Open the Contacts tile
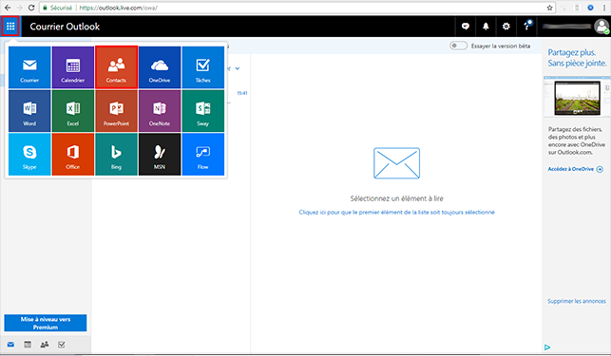Image resolution: width=611 pixels, height=356 pixels. (116, 67)
